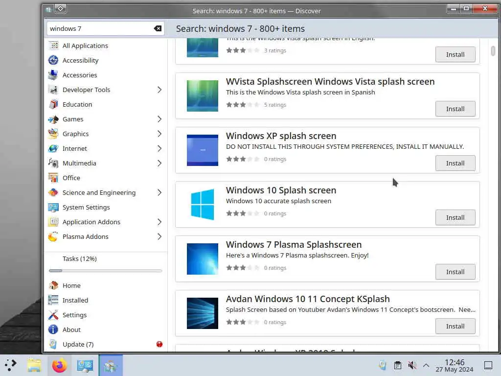The image size is (501, 376).
Task: Open Avdan Windows 10 11 Concept thumbnail
Action: pos(202,313)
